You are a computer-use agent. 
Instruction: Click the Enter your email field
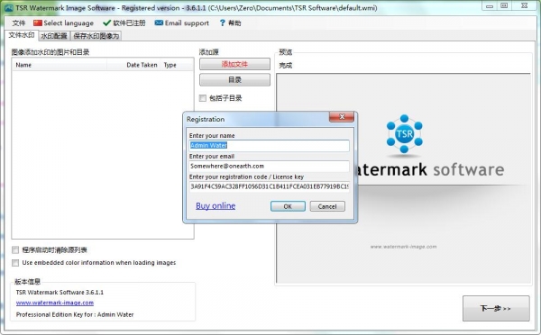pyautogui.click(x=269, y=166)
